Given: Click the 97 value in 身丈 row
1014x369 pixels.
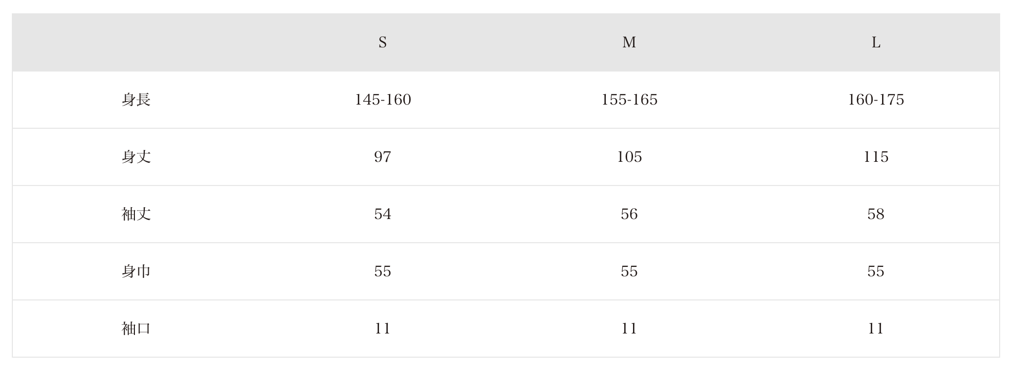Looking at the screenshot, I should [382, 157].
